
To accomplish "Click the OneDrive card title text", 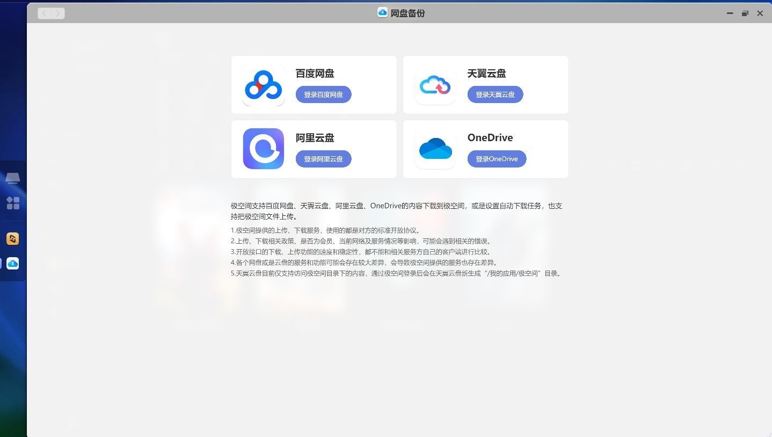I will [x=490, y=137].
